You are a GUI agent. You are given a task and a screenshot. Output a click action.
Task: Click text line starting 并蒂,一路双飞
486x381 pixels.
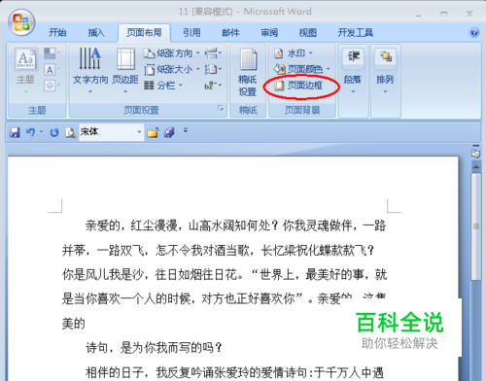coord(218,250)
